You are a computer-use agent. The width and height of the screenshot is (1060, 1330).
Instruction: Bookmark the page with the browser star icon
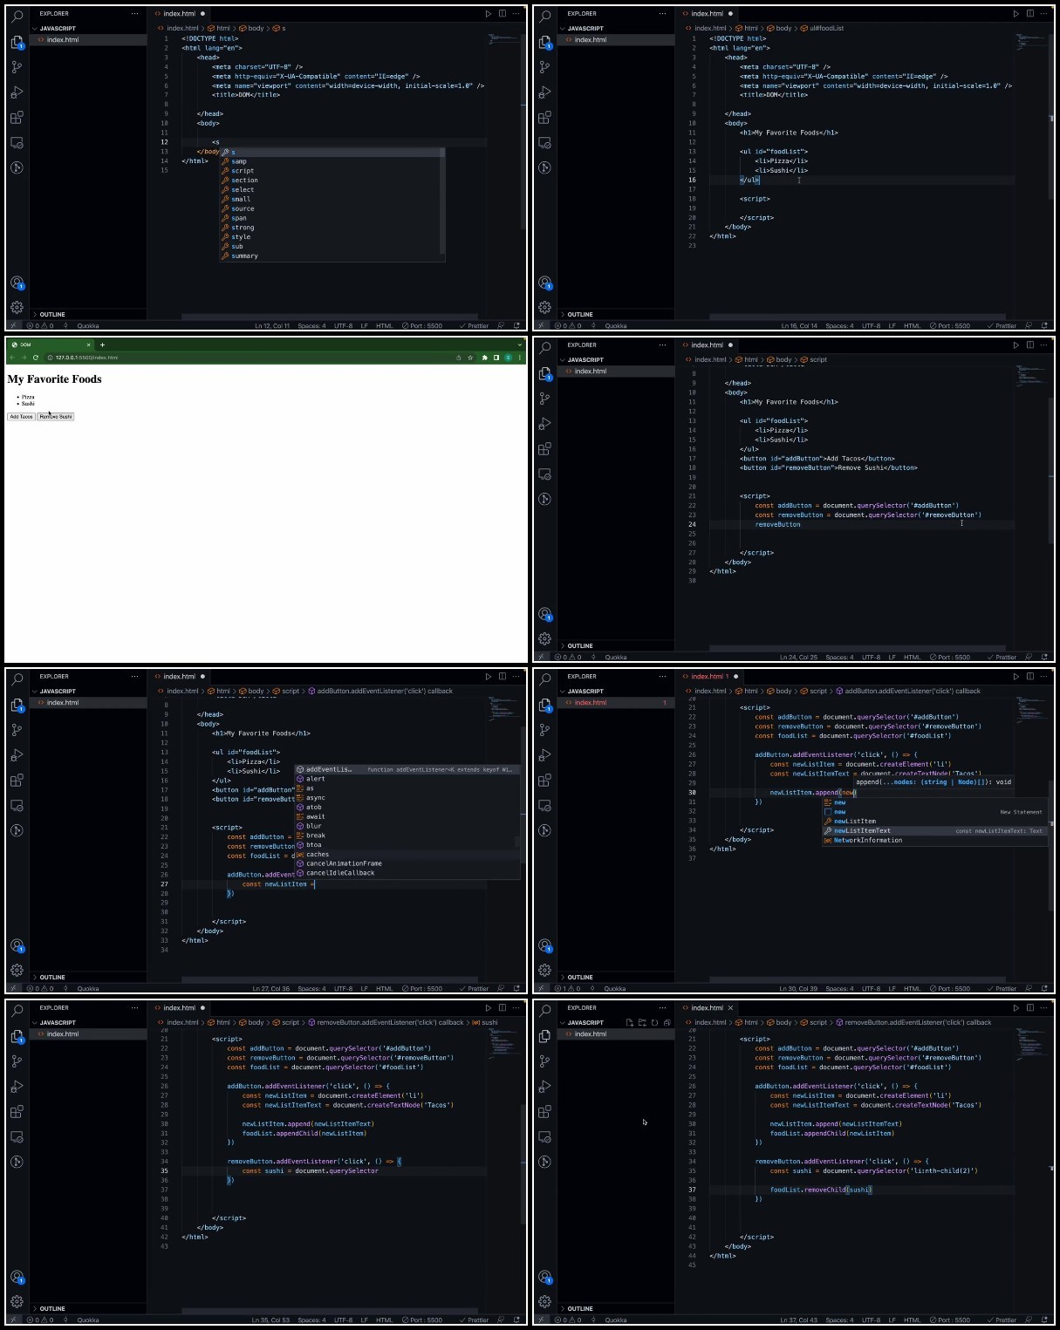point(470,358)
